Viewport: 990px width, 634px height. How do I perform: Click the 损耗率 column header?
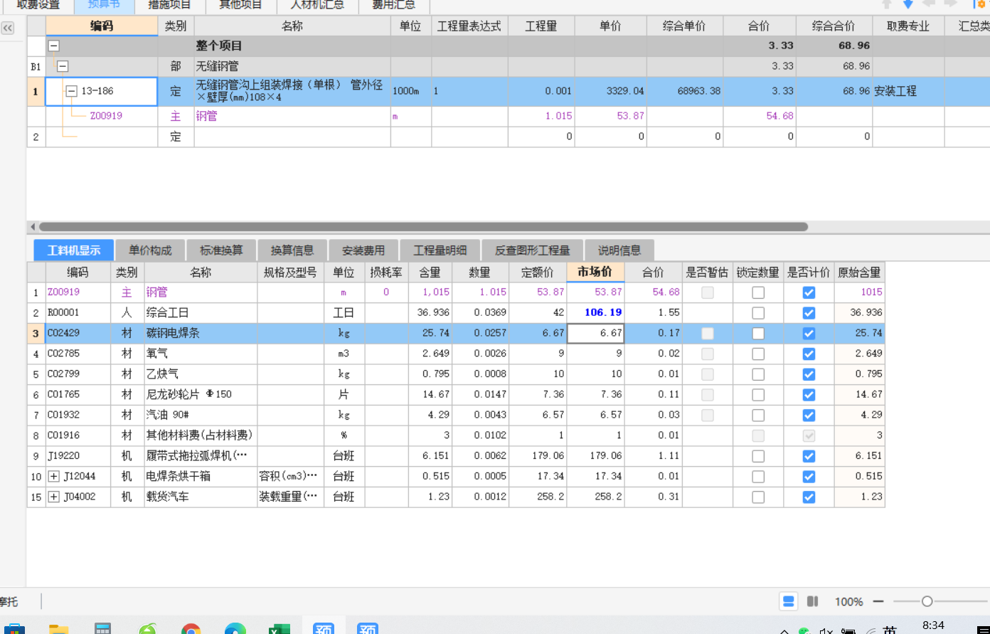coord(386,272)
